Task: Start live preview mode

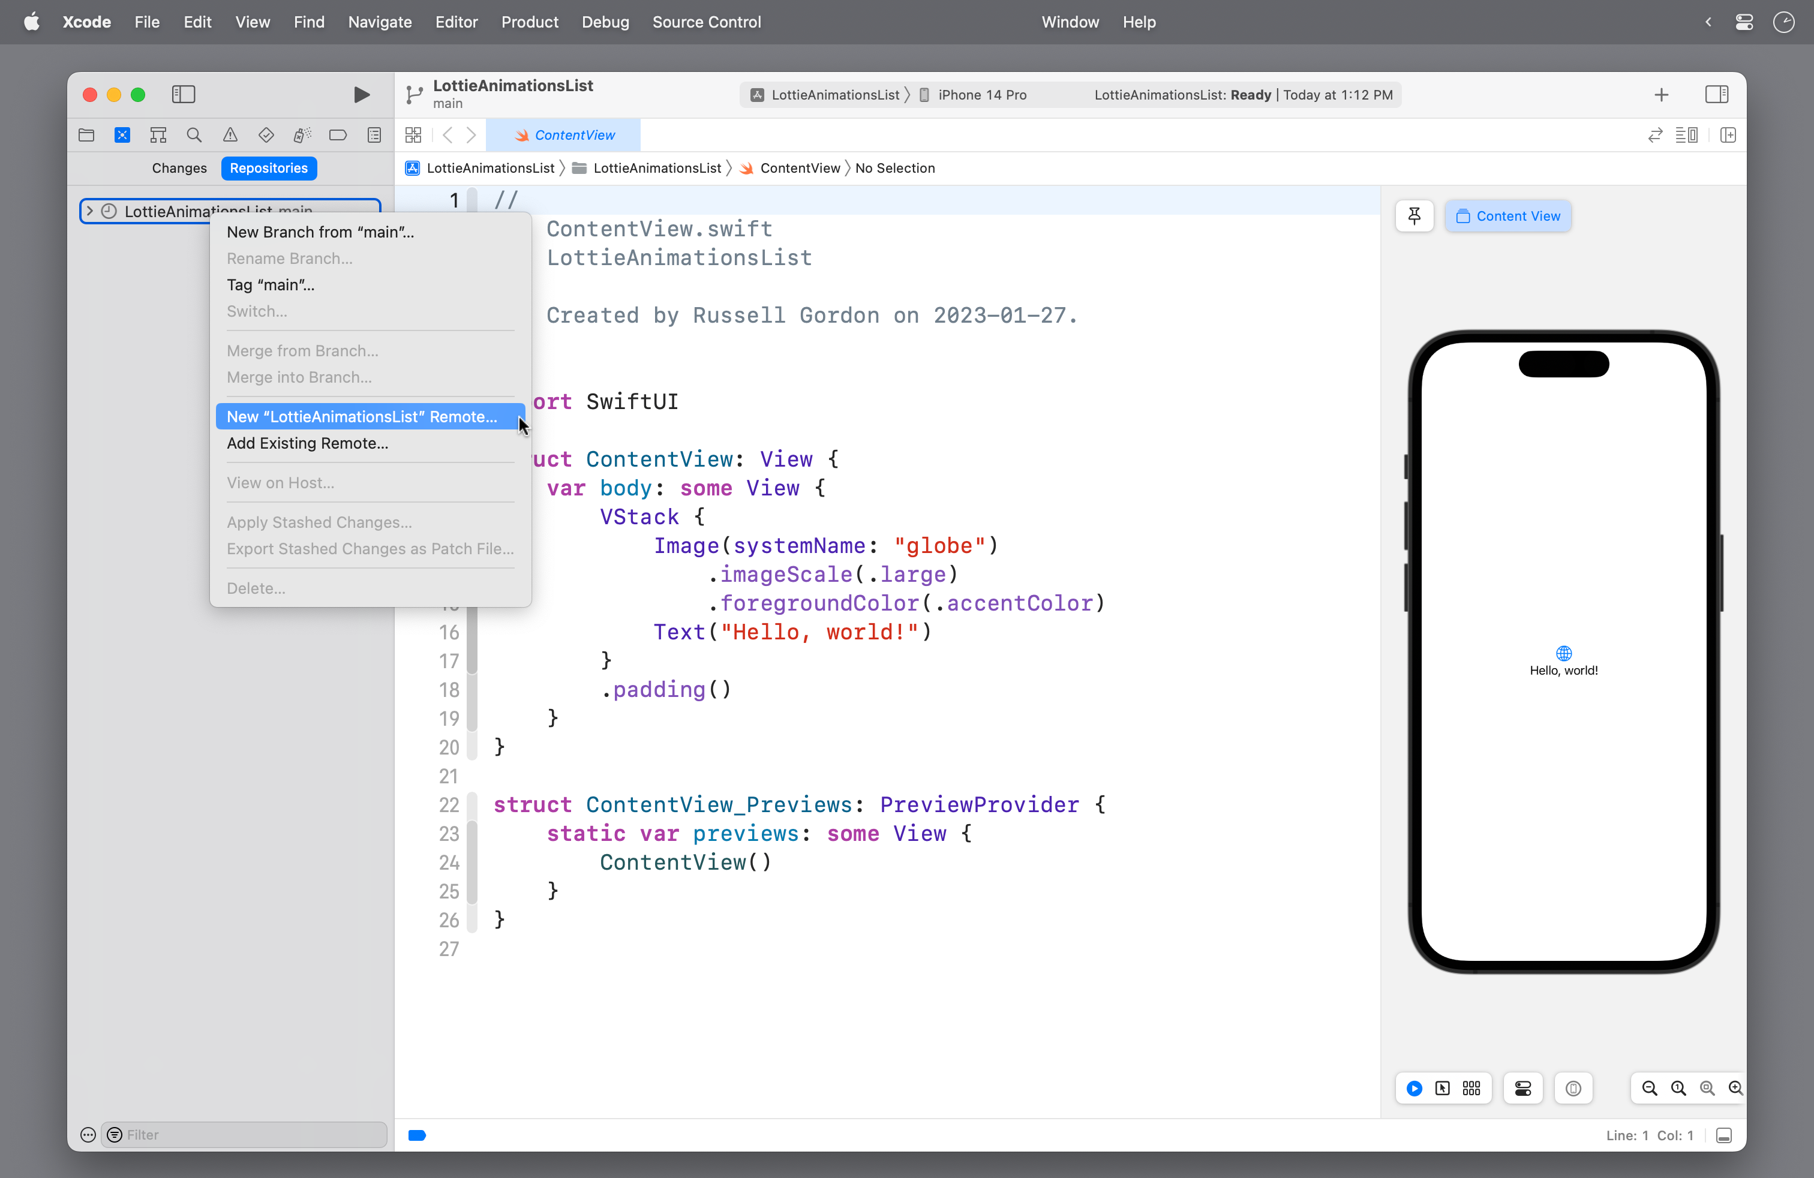Action: (1414, 1088)
